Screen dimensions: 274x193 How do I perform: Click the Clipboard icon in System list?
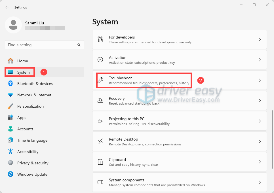click(100, 162)
